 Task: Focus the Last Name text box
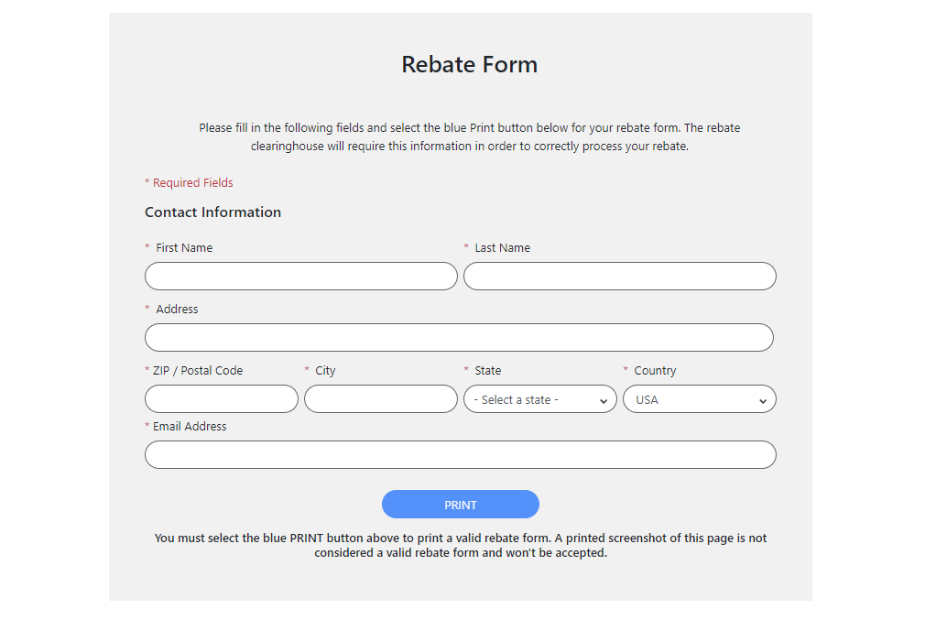619,277
